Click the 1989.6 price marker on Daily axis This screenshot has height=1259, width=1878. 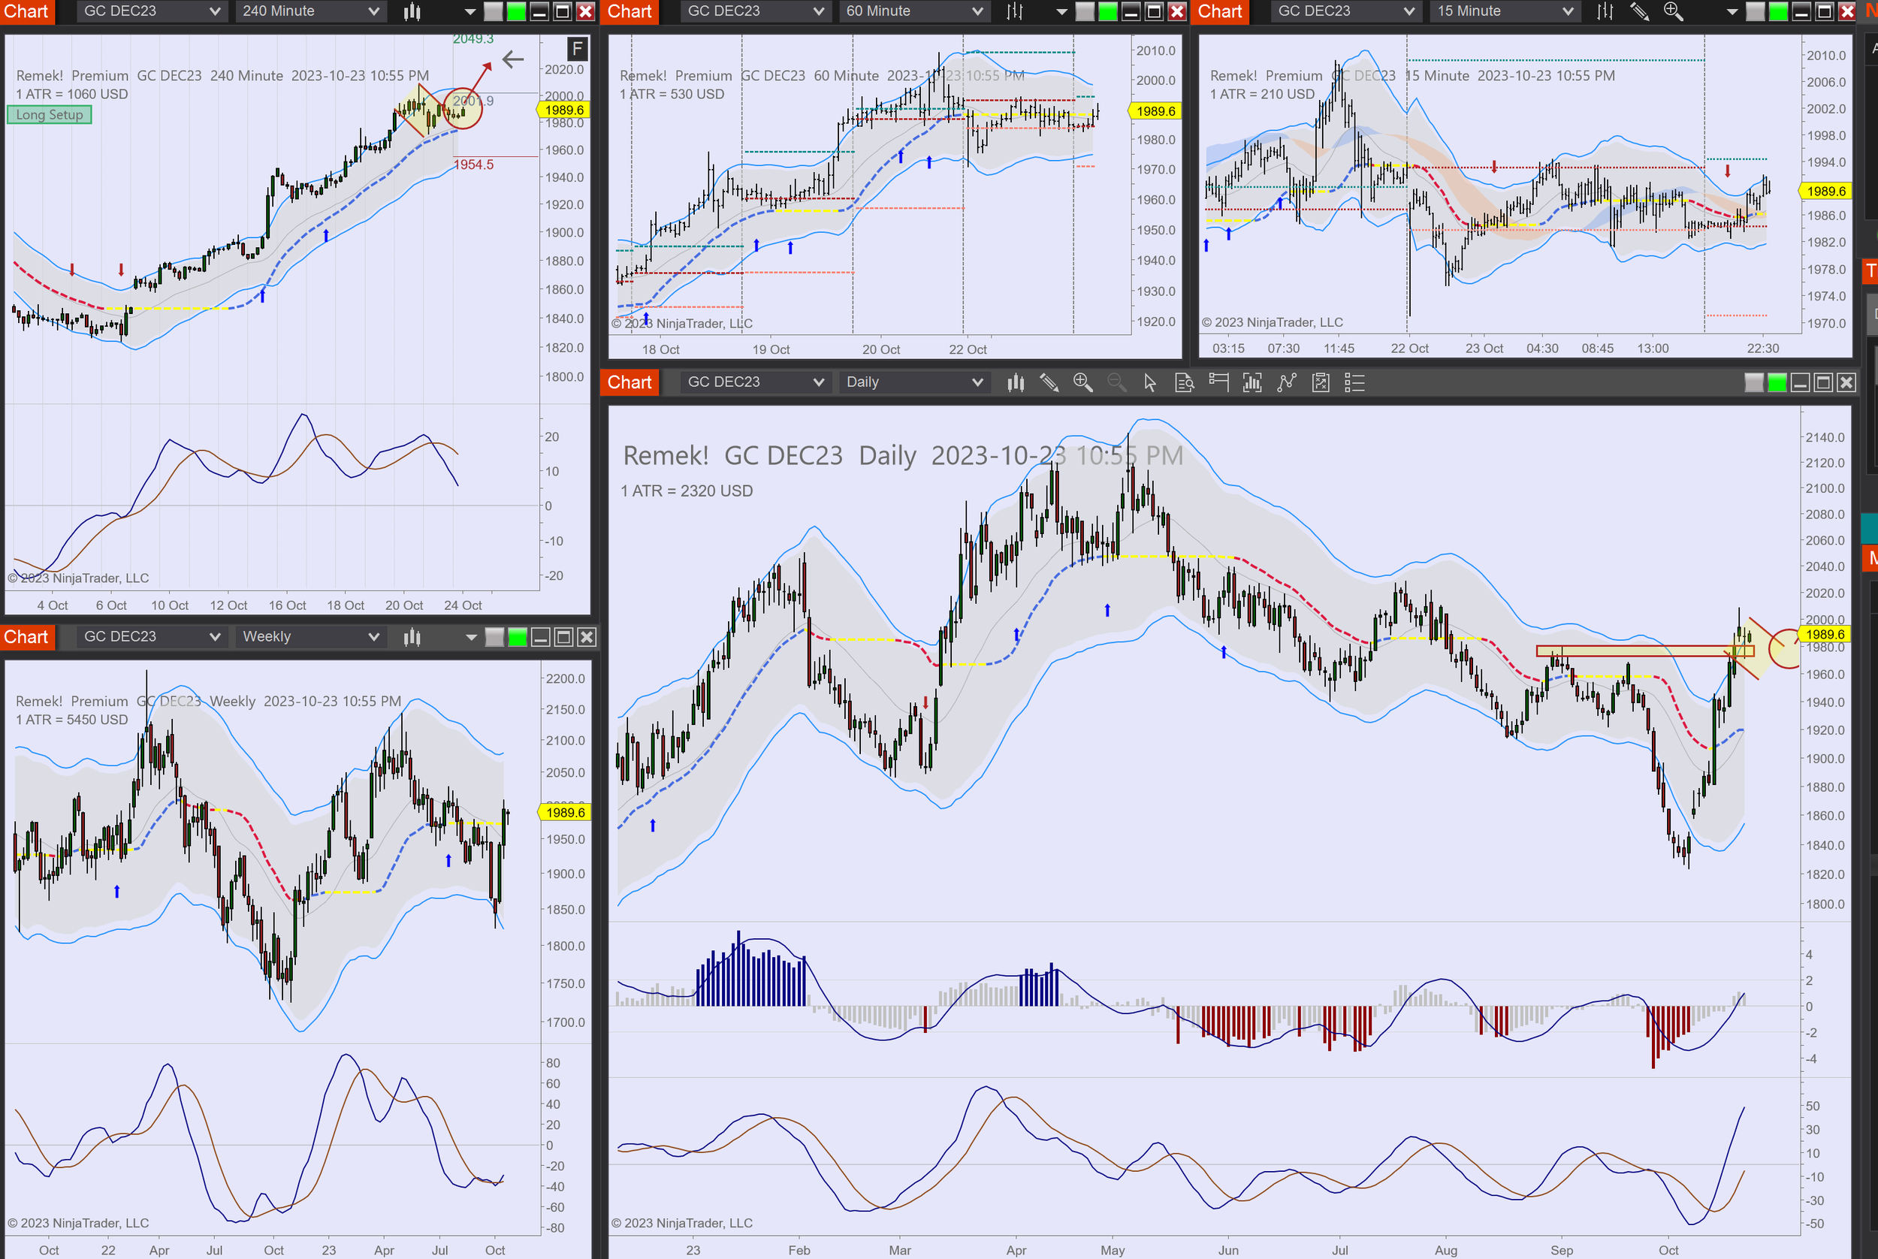pos(1824,635)
